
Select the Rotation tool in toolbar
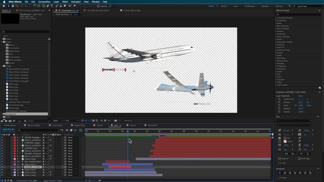(x=34, y=6)
